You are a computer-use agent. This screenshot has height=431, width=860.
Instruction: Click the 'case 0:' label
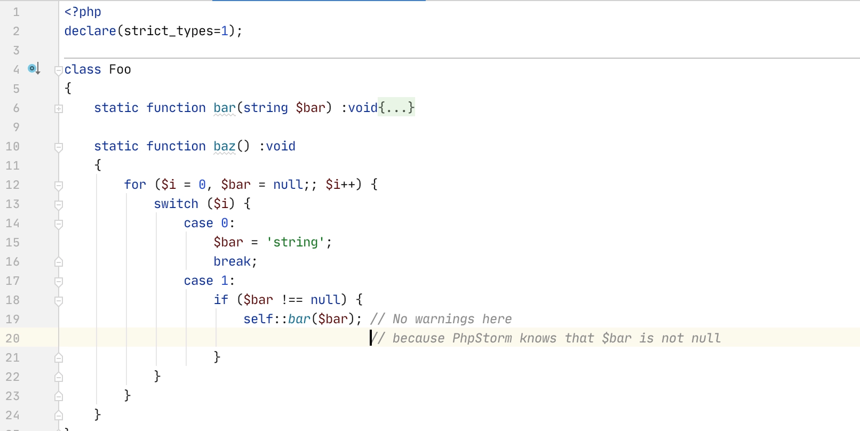pyautogui.click(x=209, y=223)
